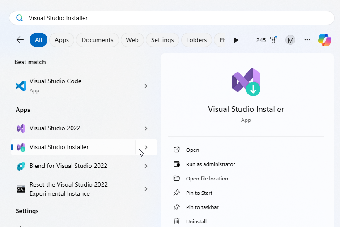Click the Uninstall trash can icon
Viewport: 340px width, 227px height.
click(x=177, y=222)
